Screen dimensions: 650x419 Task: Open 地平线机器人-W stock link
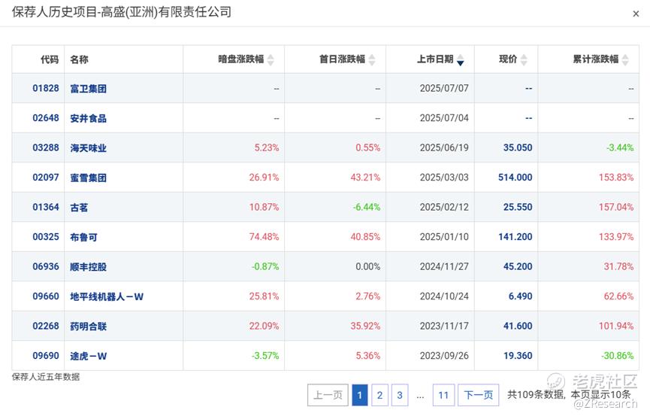tap(107, 297)
